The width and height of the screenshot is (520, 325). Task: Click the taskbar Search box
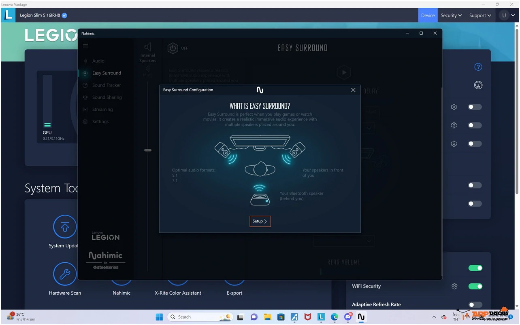pyautogui.click(x=200, y=317)
